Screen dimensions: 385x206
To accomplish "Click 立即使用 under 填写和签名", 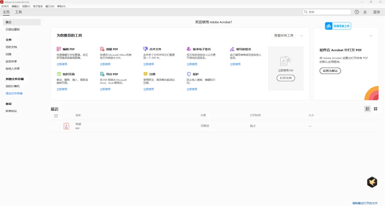I will [x=235, y=64].
